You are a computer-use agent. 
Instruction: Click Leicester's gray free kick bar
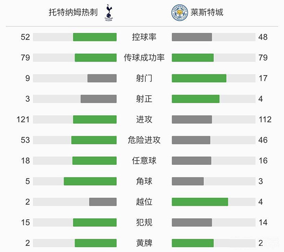[x=191, y=161]
